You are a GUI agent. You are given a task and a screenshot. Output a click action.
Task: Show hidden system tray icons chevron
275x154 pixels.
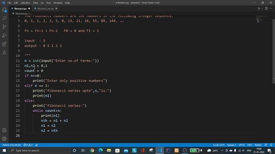click(222, 151)
